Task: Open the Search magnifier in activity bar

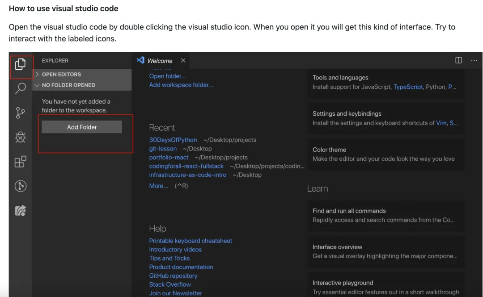Action: coord(20,88)
